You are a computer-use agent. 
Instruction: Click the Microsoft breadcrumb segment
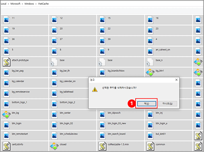[x=15, y=4]
